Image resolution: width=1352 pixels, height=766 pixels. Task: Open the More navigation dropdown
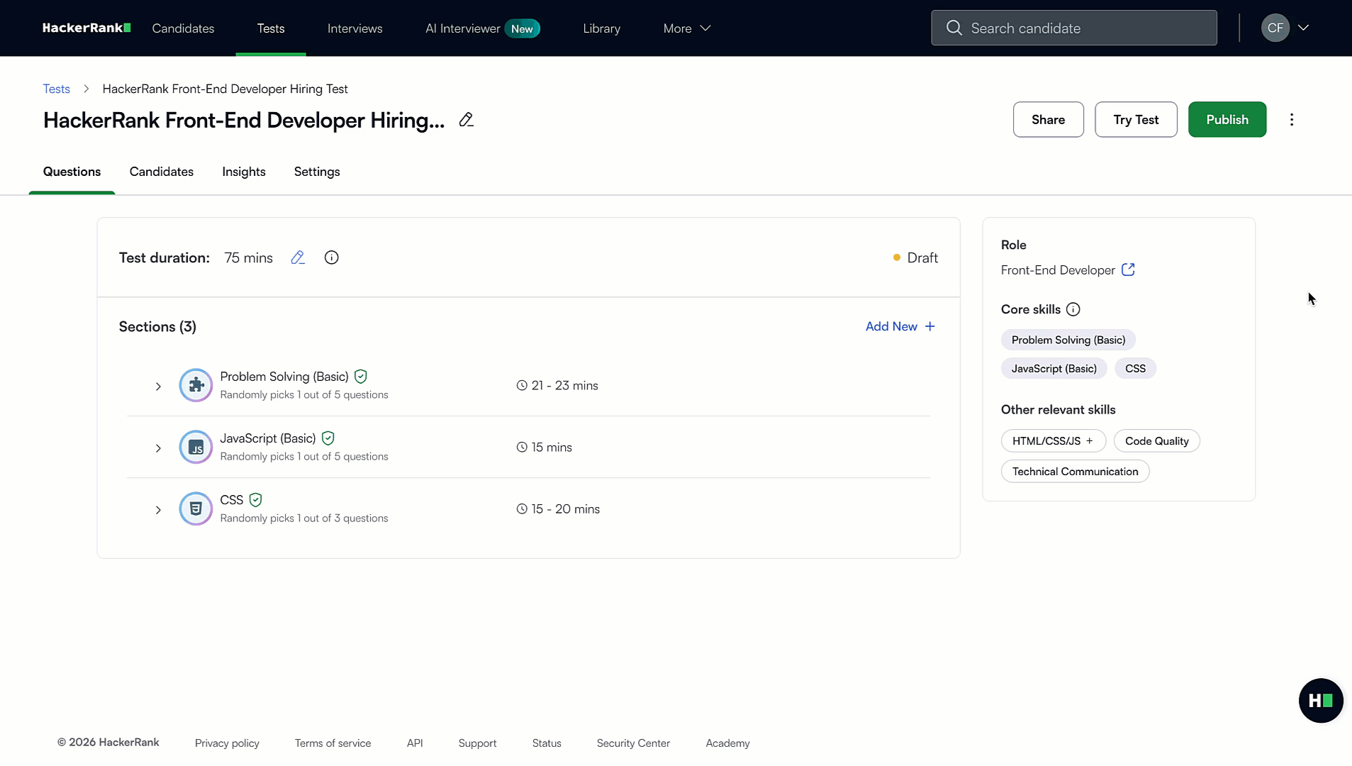coord(685,28)
